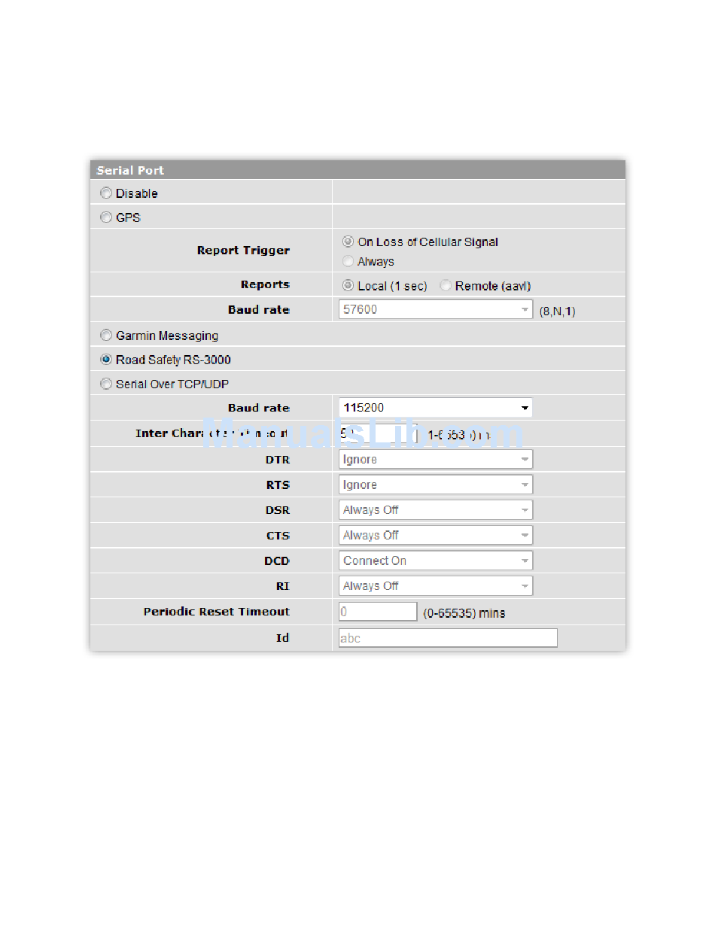The width and height of the screenshot is (715, 948).
Task: Enable the Garmin Messaging option
Action: tap(106, 336)
